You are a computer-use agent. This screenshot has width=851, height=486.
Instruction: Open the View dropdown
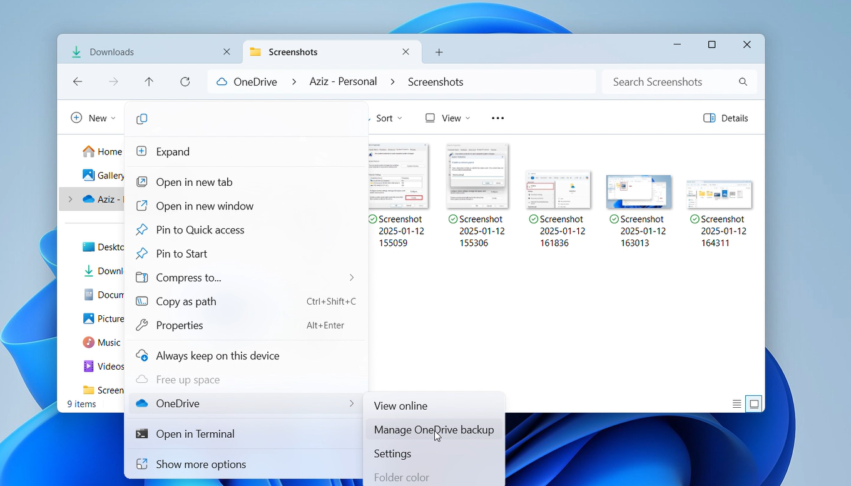(447, 118)
